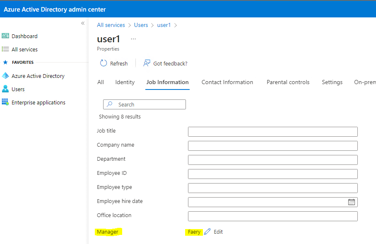376x244 pixels.
Task: Open the ellipsis menu next to user1
Action: (133, 39)
